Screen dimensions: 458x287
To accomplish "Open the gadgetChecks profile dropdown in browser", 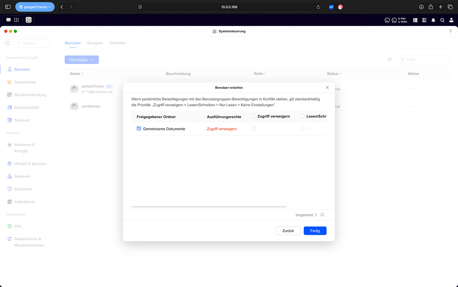I will click(35, 7).
